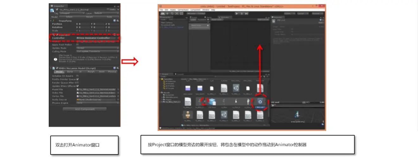Screen dimensions: 418x159
Task: Open the Component menu
Action: coord(195,10)
